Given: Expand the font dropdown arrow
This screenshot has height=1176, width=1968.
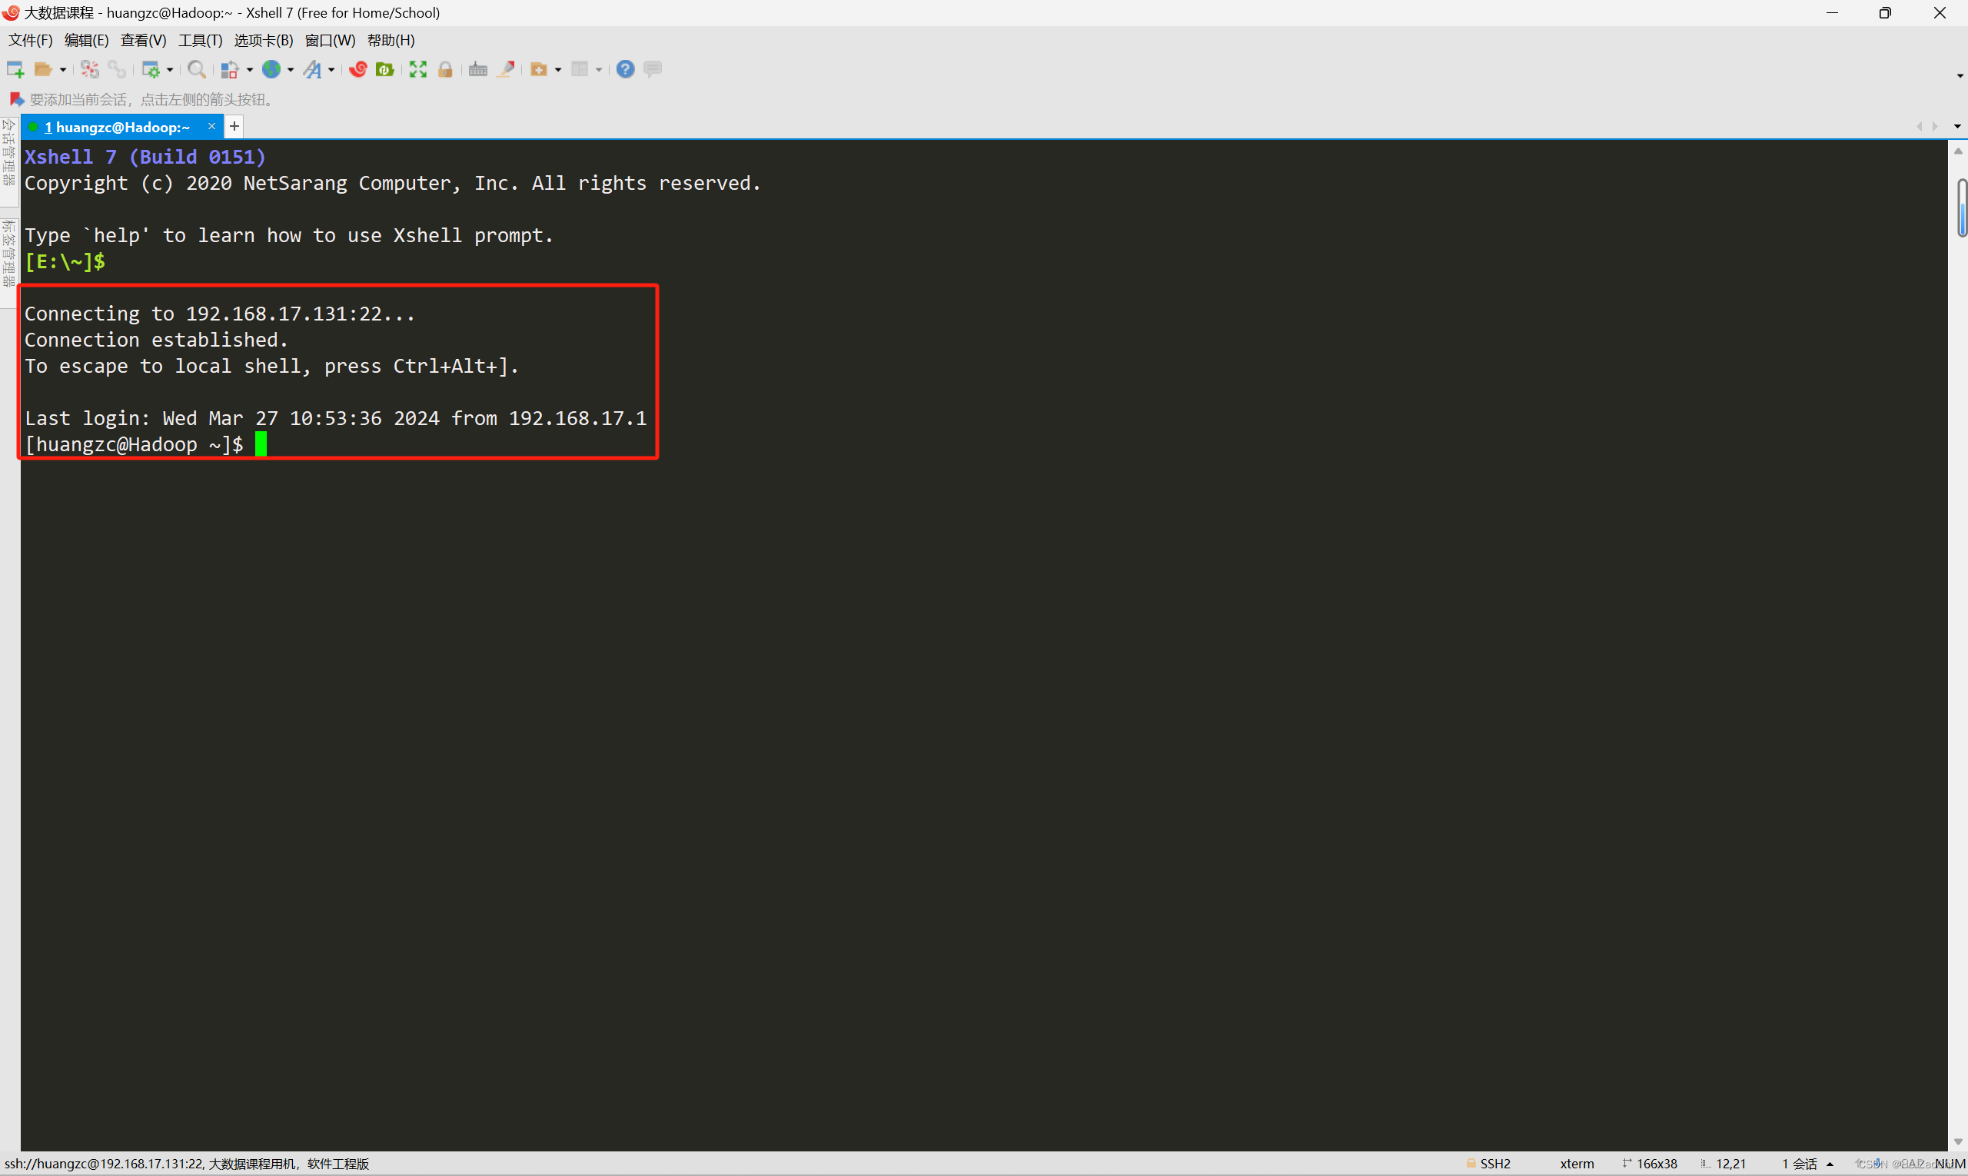Looking at the screenshot, I should [x=331, y=71].
